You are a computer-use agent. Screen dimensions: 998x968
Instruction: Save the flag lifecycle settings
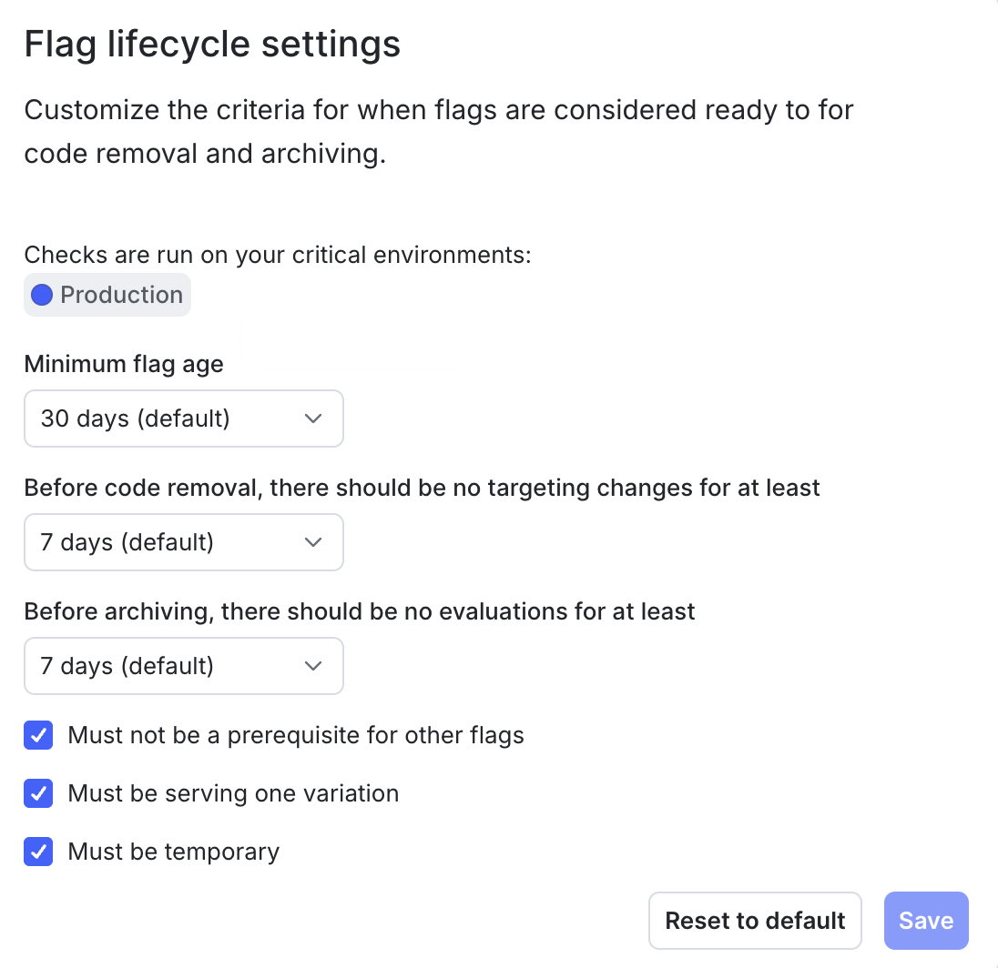click(x=926, y=920)
